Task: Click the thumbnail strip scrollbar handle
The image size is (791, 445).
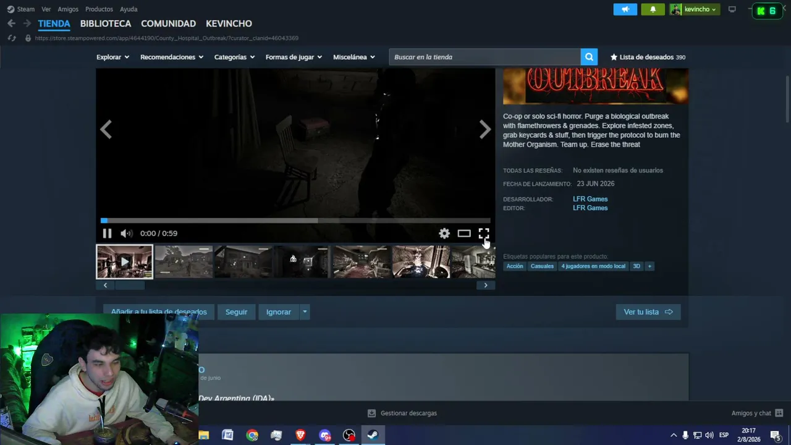Action: [x=129, y=286]
